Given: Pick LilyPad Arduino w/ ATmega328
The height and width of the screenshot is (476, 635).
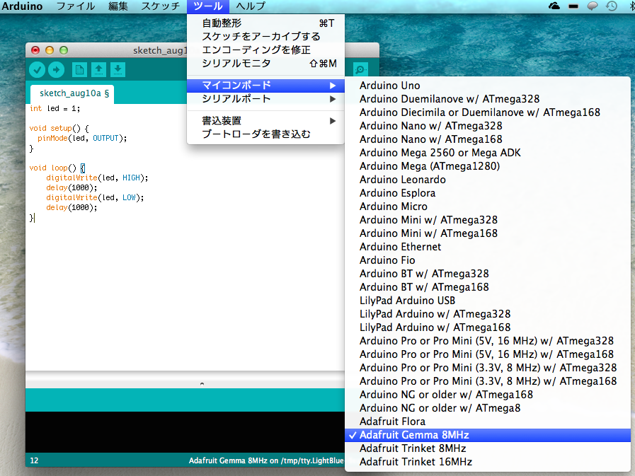Looking at the screenshot, I should click(x=488, y=314).
